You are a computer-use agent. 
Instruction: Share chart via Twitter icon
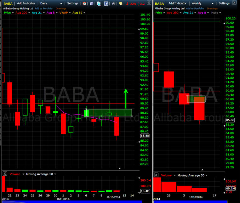pos(99,3)
